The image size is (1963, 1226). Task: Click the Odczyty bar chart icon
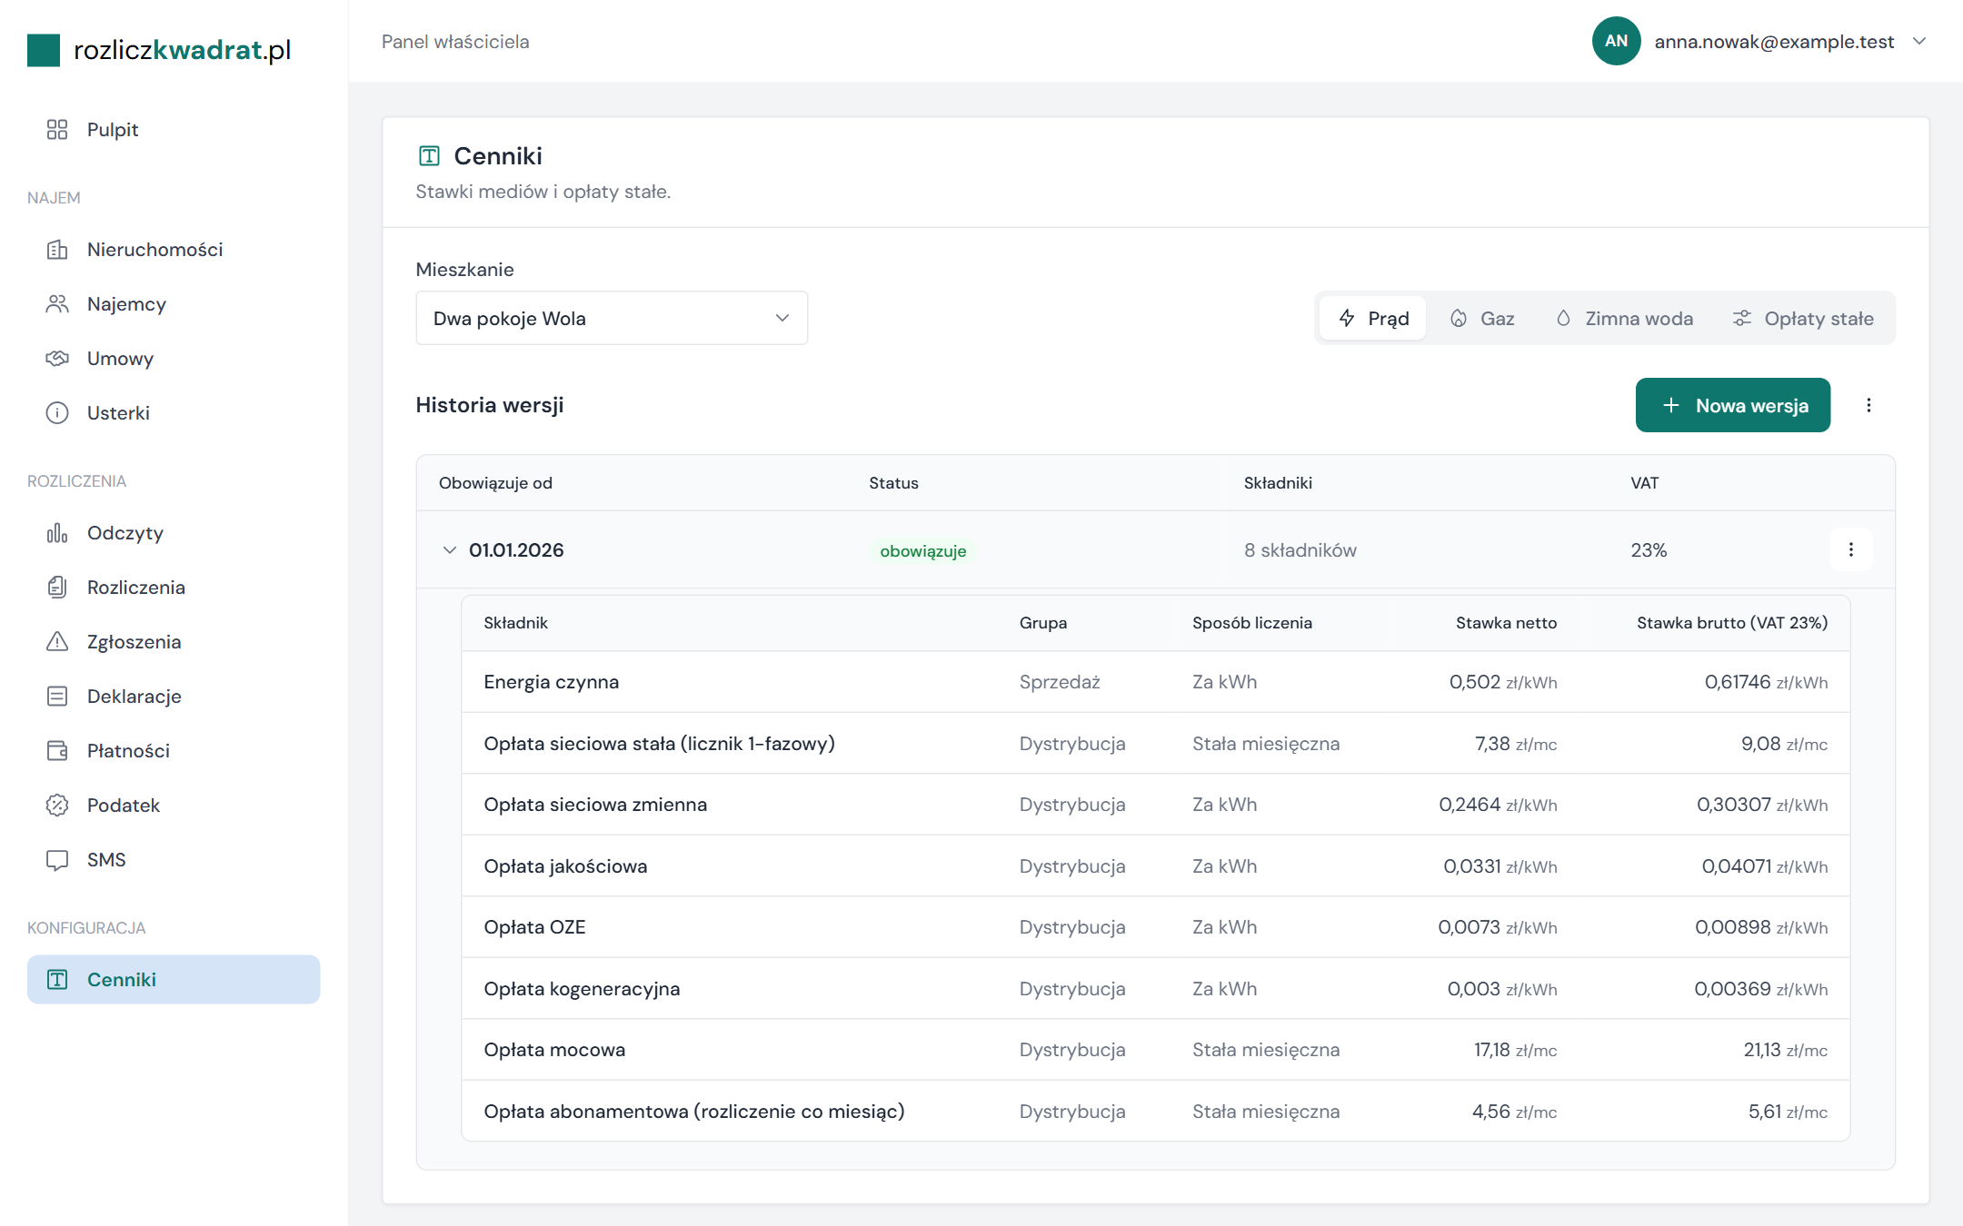click(57, 533)
